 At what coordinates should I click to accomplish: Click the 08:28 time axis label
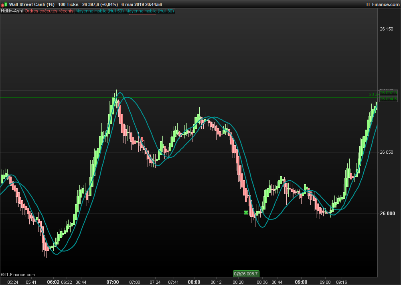238,282
